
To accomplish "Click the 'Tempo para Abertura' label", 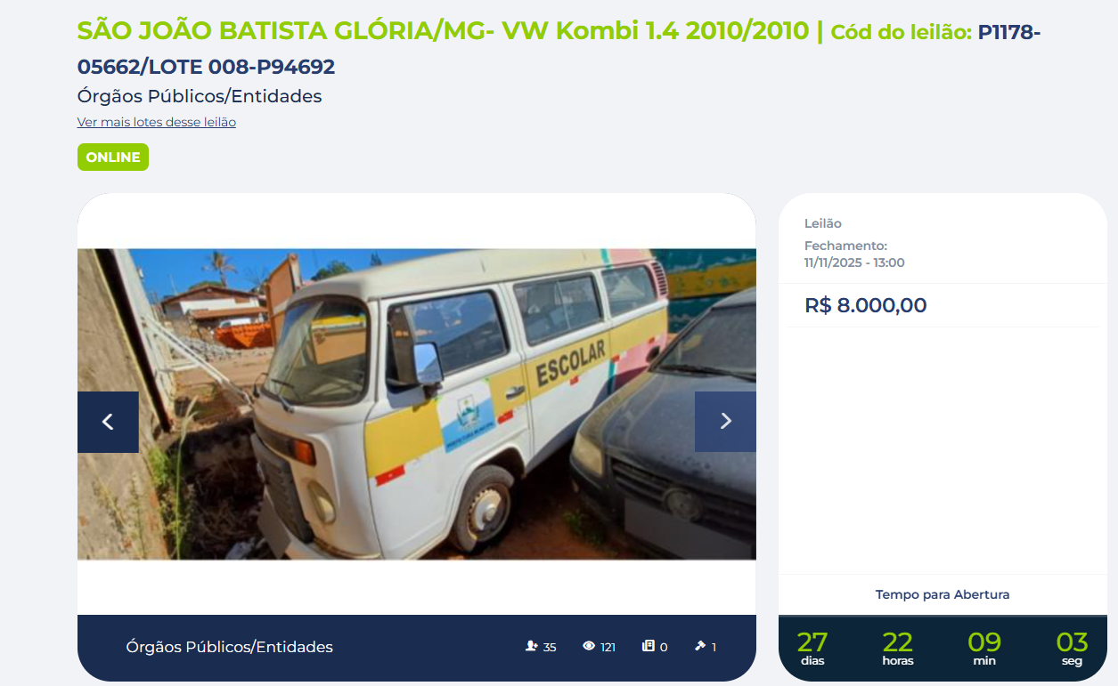I will click(943, 594).
